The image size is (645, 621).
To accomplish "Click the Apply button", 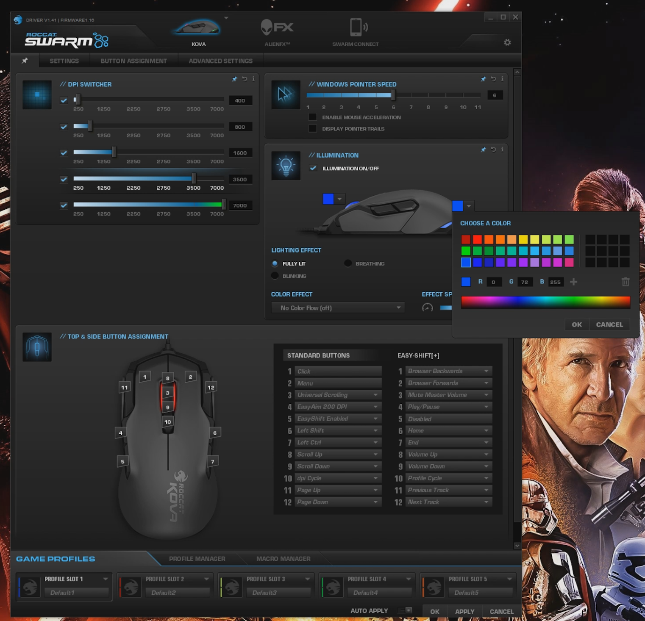I will 464,611.
